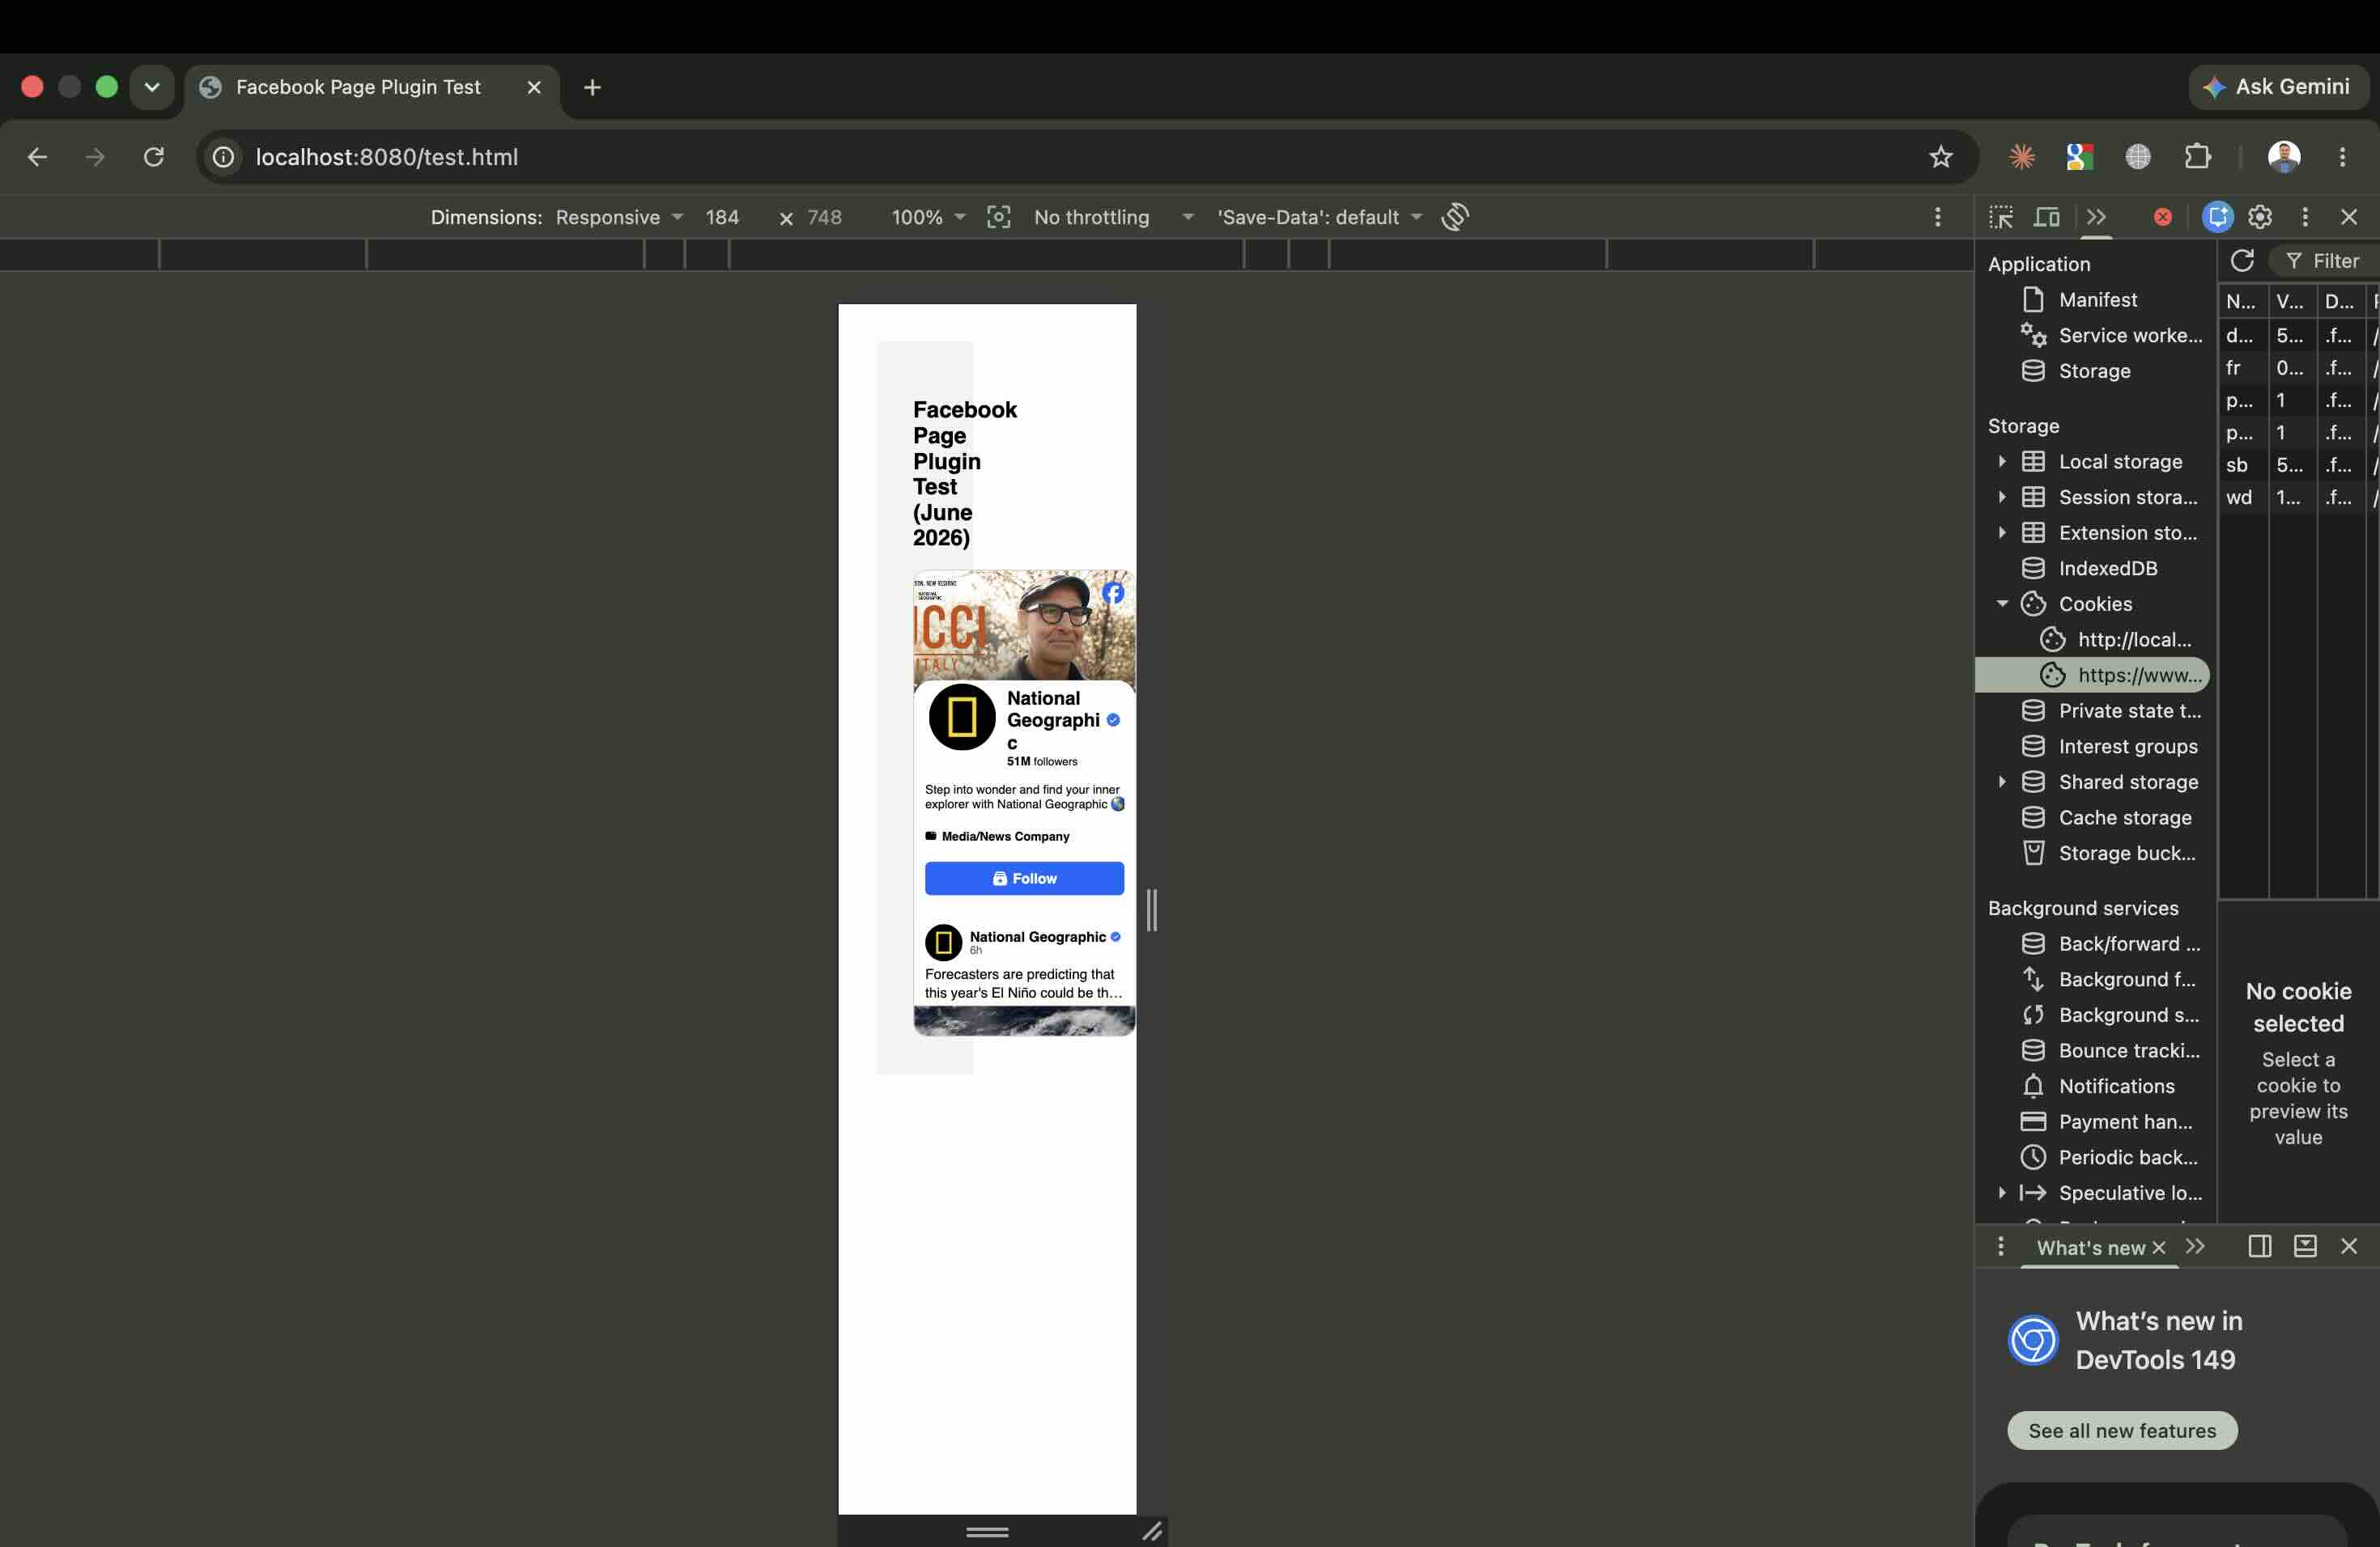View site information icon in the address bar

coord(224,157)
